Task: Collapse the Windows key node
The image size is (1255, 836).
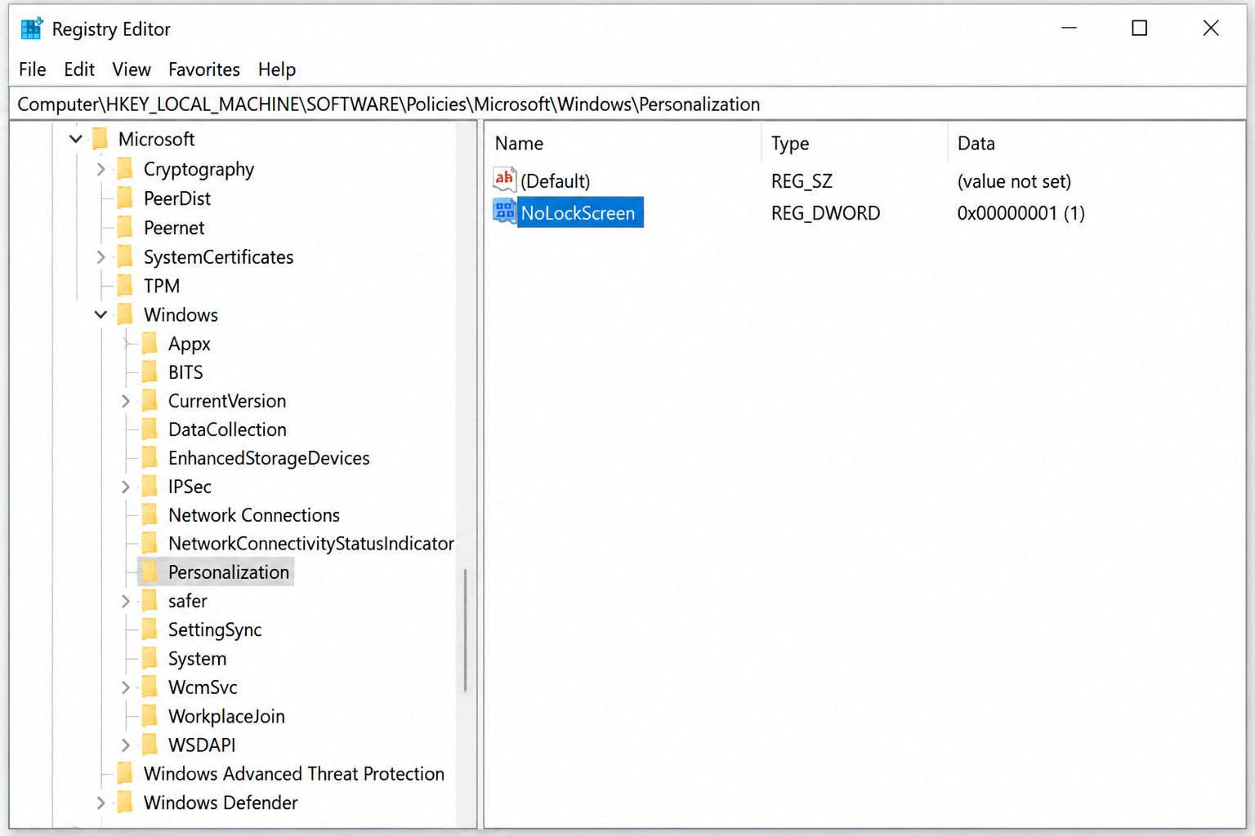Action: [x=100, y=314]
